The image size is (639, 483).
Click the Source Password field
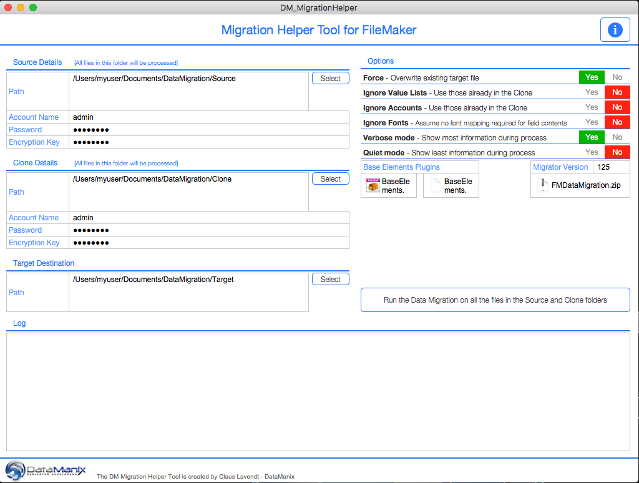coord(209,130)
